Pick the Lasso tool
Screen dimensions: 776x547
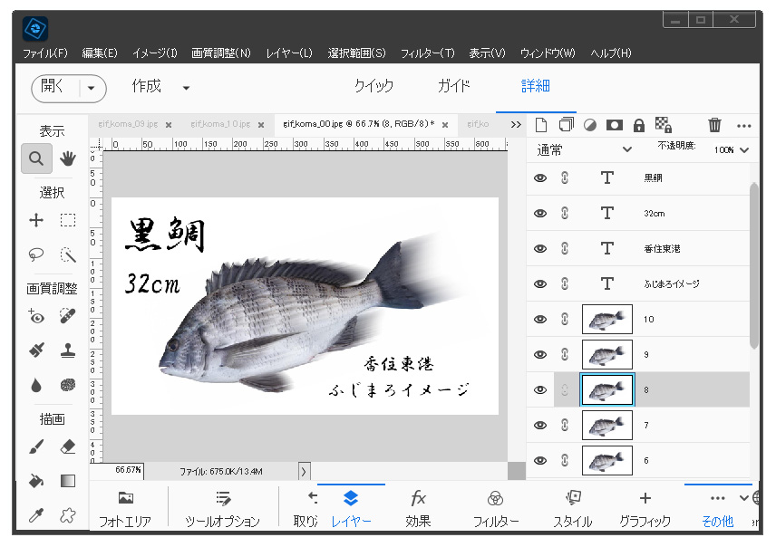coord(36,254)
